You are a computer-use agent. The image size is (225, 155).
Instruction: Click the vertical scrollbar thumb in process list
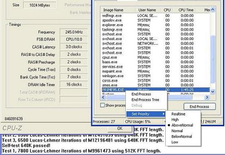click(213, 59)
